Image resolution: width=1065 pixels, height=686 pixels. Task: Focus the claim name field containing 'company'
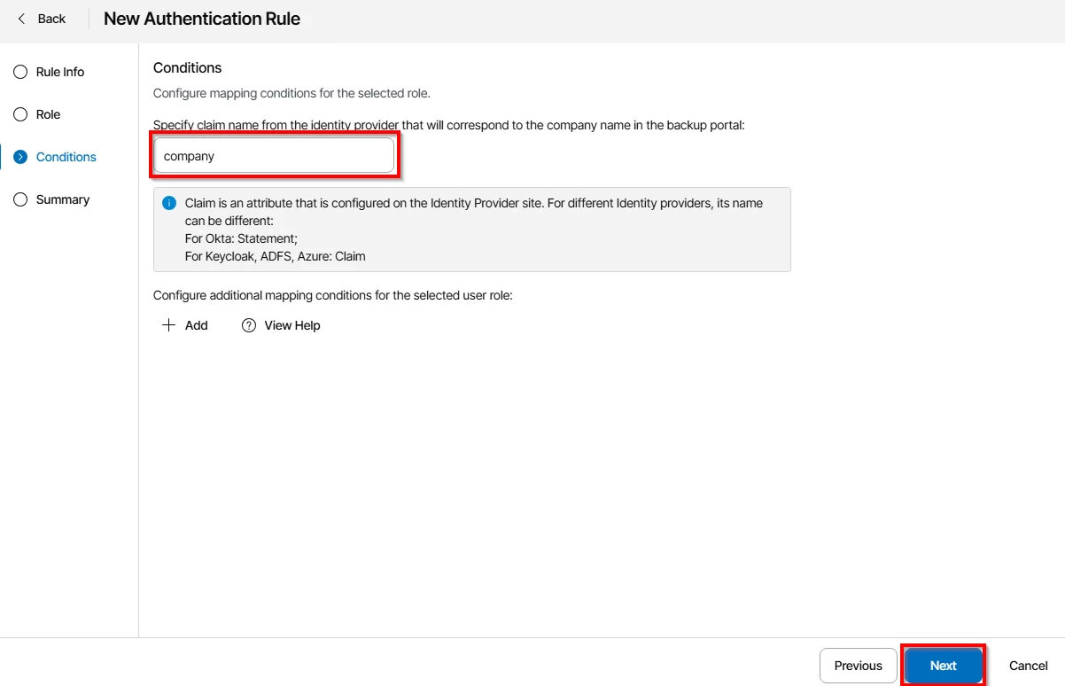coord(274,156)
